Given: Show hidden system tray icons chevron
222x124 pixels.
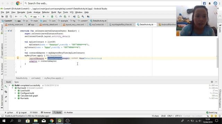Looking at the screenshot, I should (188, 121).
